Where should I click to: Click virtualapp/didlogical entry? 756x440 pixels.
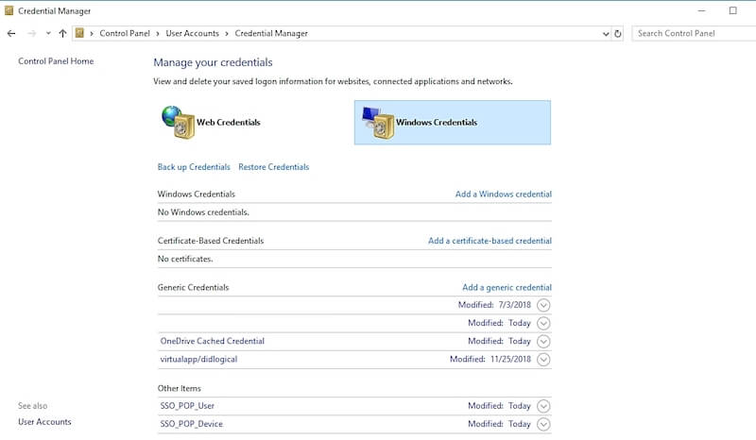pos(198,359)
